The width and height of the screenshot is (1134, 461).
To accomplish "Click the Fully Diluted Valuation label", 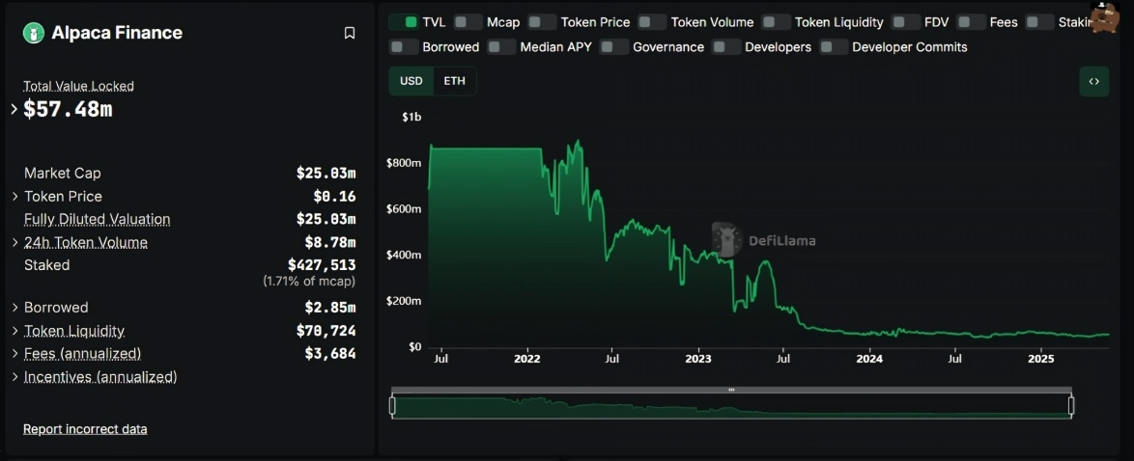I will coord(97,219).
